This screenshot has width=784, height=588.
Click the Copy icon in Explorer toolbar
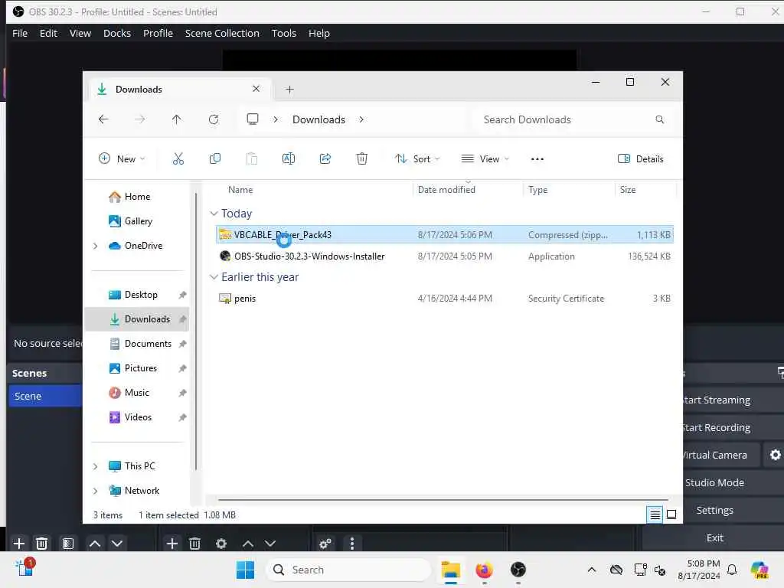coord(215,159)
